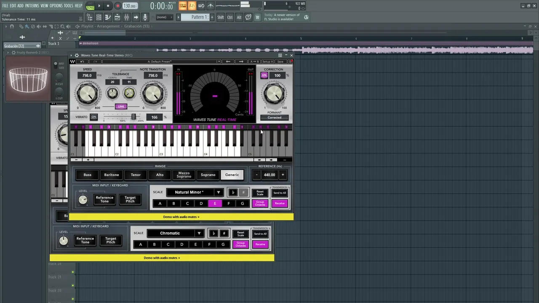Image resolution: width=539 pixels, height=303 pixels.
Task: Load previous preset with left arrow
Action: (x=228, y=61)
